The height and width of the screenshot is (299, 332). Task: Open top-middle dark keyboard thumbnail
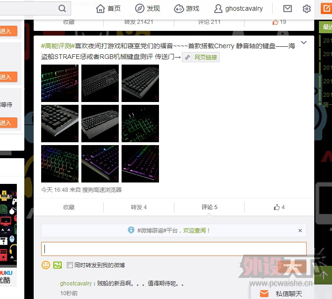tap(100, 83)
